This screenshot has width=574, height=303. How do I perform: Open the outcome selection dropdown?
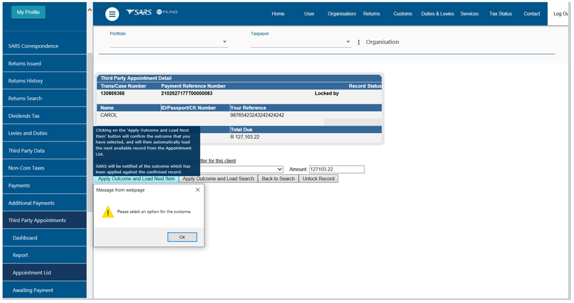tap(279, 170)
